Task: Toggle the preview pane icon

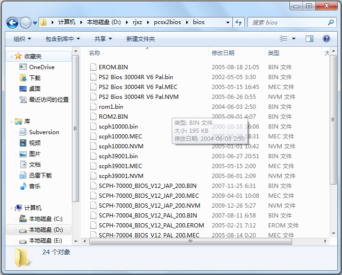Action: tap(309, 39)
